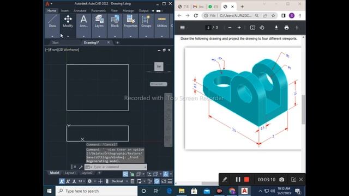Screen dimensions: 349x196
Task: Click the Clean Screen icon in status bar
Action: pyautogui.click(x=164, y=181)
